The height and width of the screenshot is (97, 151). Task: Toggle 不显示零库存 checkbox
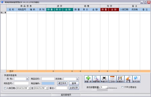click(x=123, y=87)
